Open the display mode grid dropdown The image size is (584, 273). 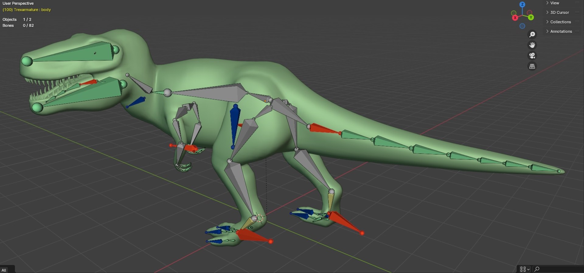[x=525, y=269]
